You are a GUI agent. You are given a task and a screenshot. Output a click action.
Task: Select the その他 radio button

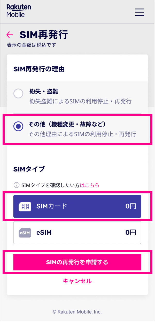click(x=18, y=126)
